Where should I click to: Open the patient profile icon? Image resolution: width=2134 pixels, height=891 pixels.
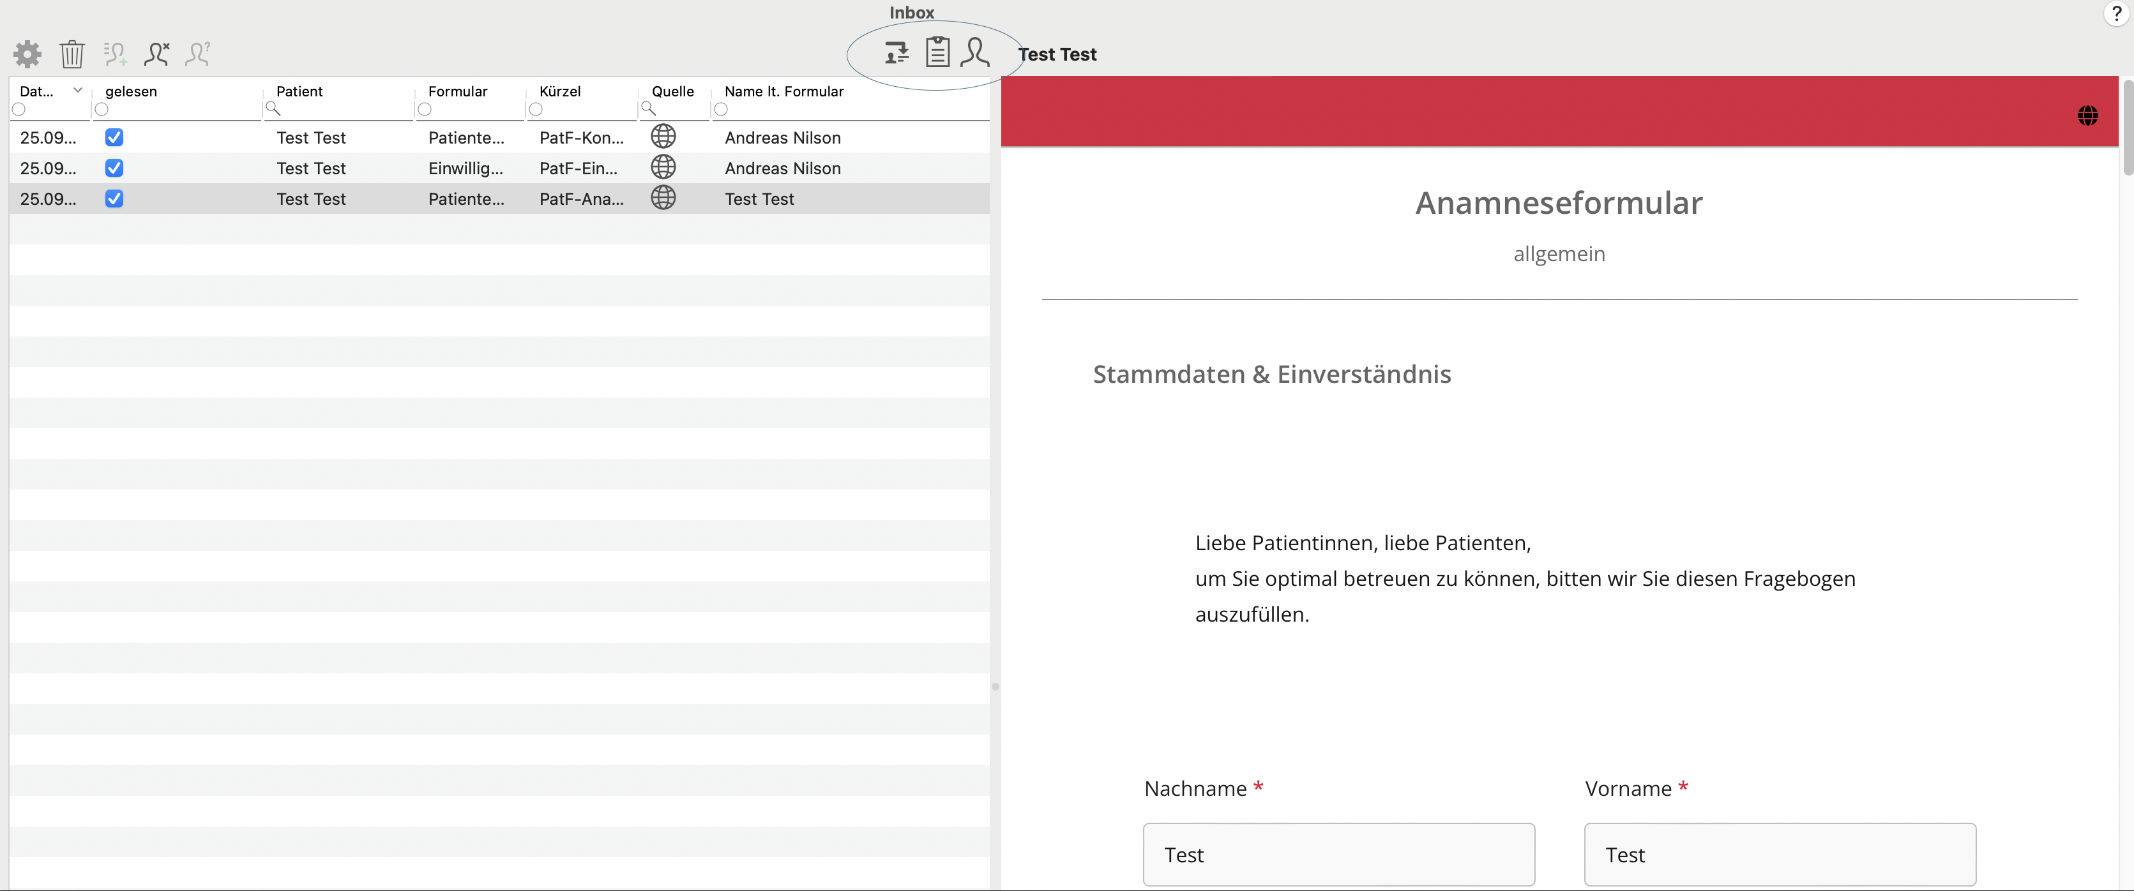tap(975, 52)
